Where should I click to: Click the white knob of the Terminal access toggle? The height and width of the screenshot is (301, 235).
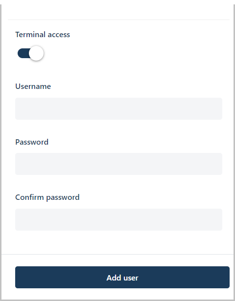[x=36, y=53]
